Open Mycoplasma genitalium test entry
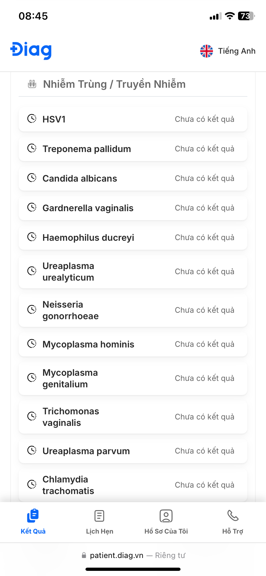The height and width of the screenshot is (576, 266). 133,378
